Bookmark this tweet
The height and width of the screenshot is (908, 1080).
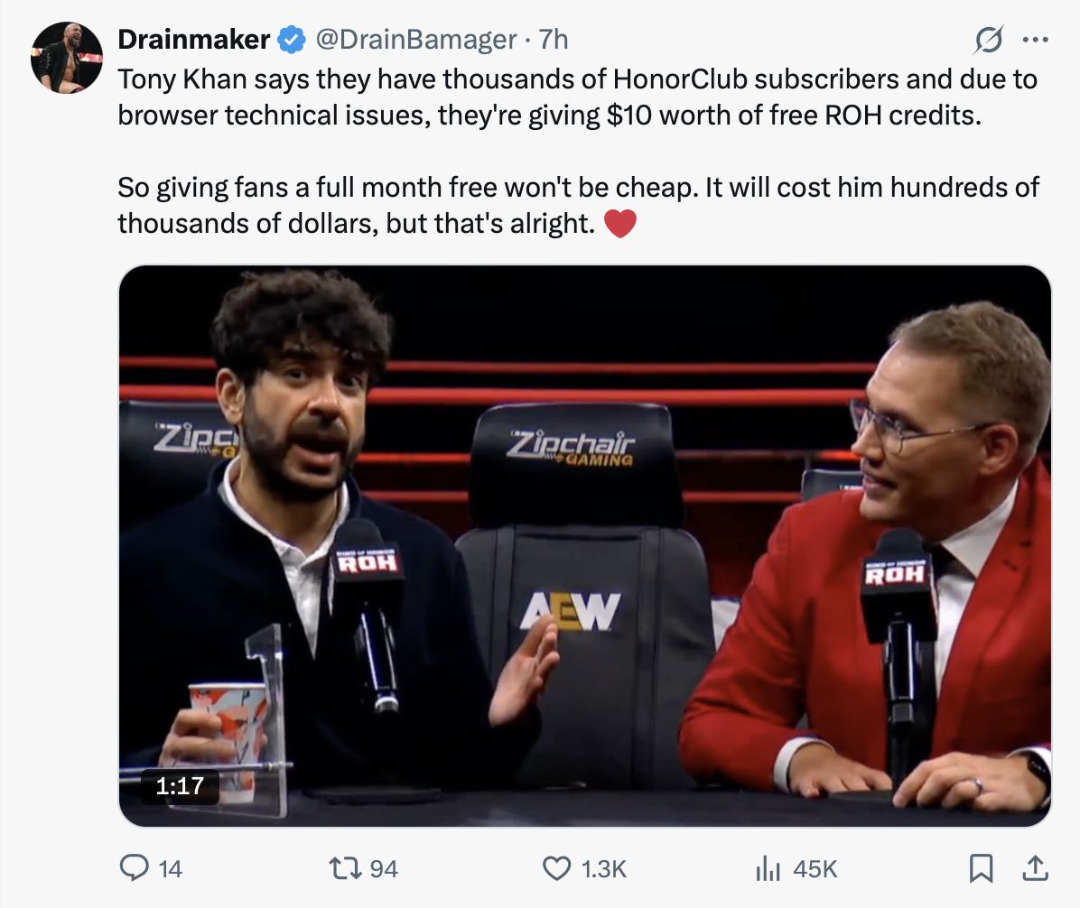[981, 868]
